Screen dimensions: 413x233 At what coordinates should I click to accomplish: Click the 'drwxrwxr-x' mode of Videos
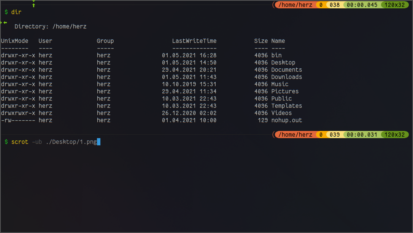pos(18,113)
